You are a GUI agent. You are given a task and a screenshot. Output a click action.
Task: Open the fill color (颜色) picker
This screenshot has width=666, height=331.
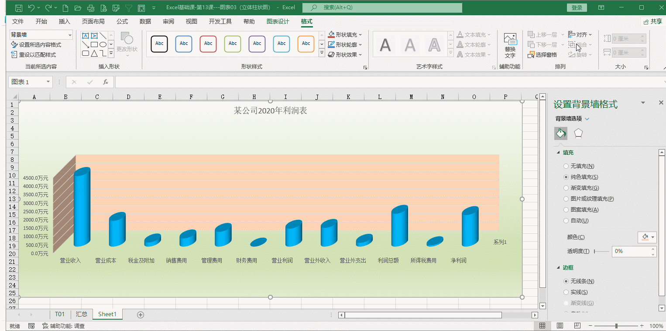click(x=647, y=237)
